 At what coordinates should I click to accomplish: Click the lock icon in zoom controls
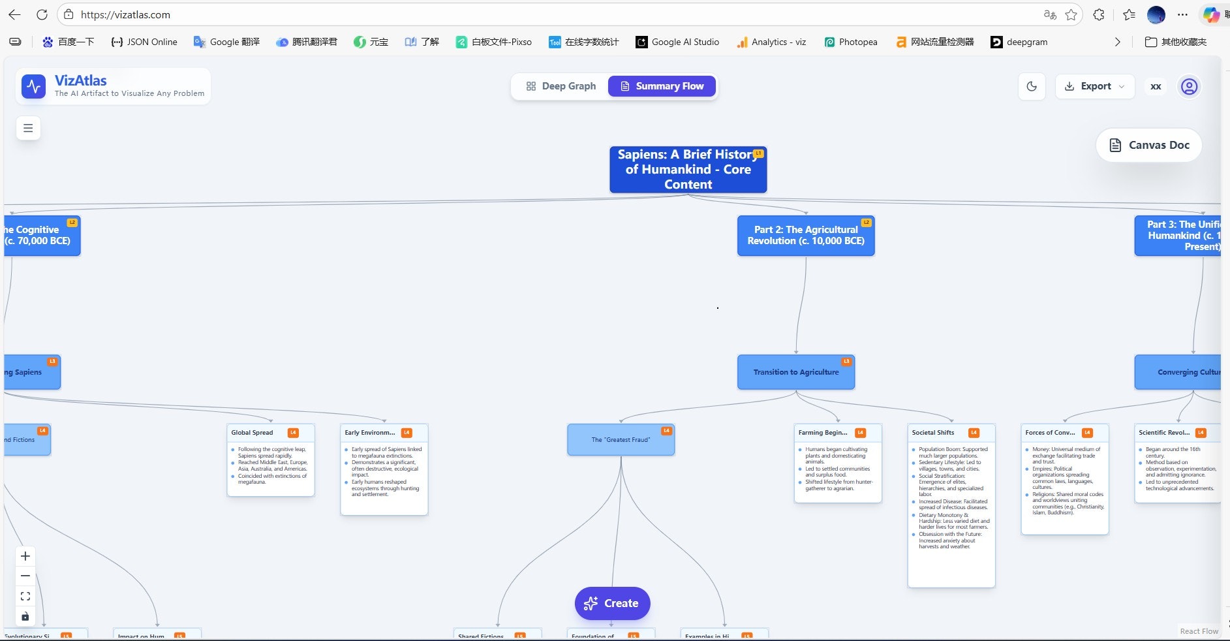[x=25, y=616]
